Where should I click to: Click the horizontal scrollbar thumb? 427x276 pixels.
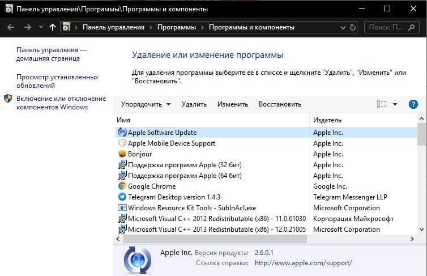click(x=215, y=239)
